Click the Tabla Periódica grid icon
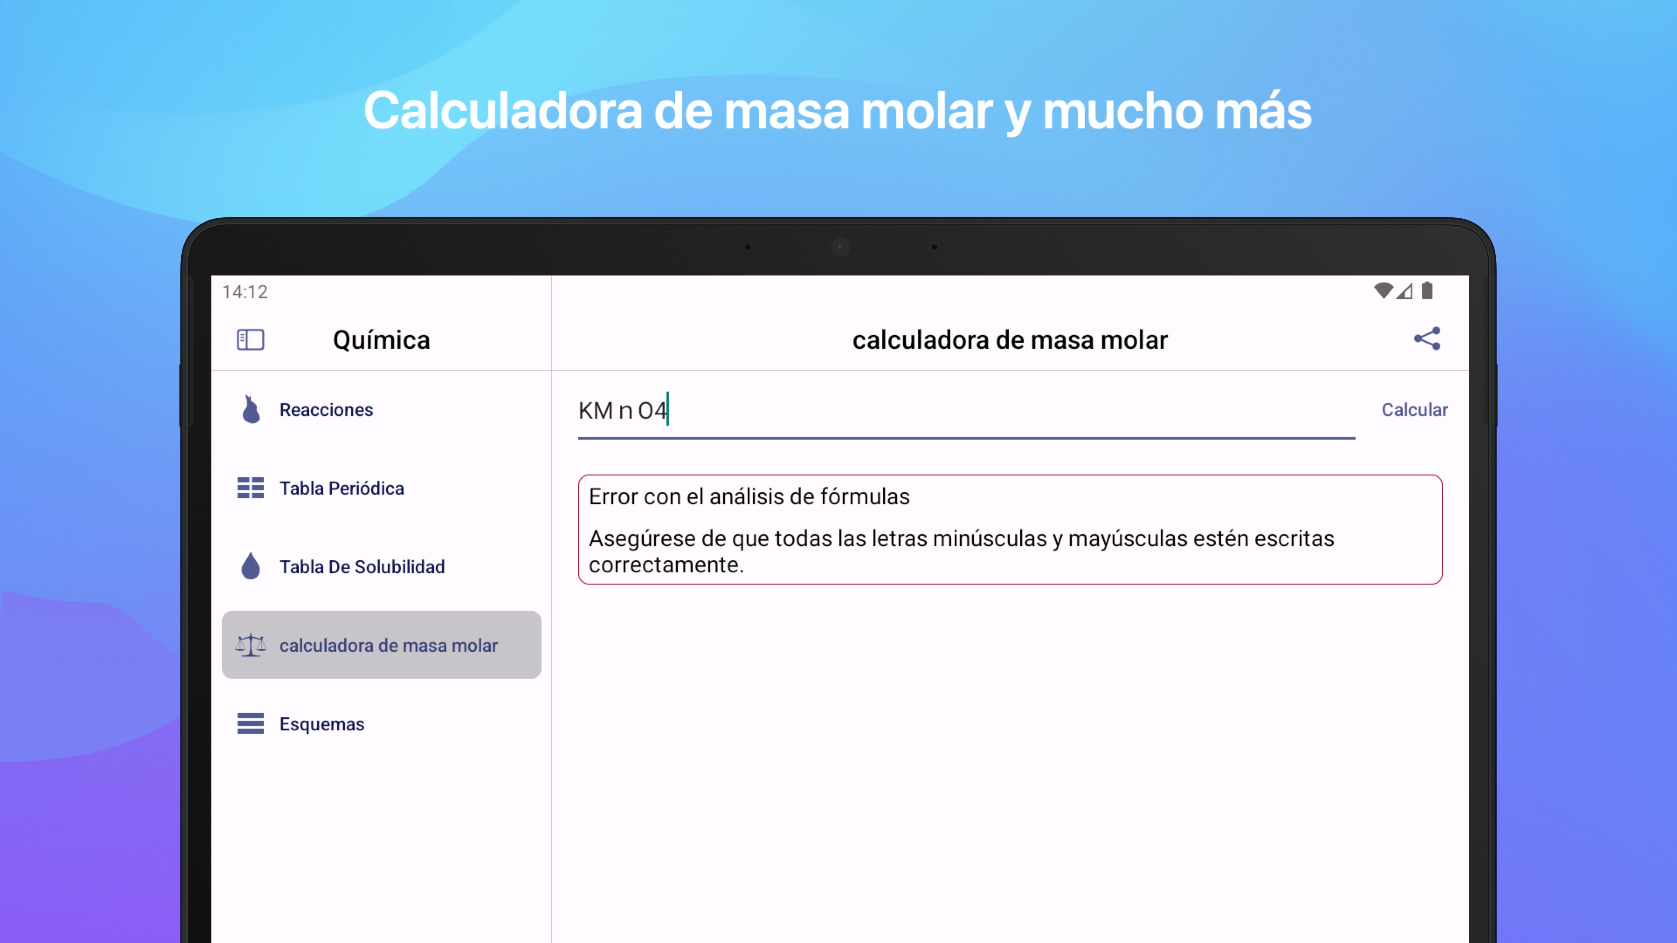The image size is (1677, 943). coord(251,488)
